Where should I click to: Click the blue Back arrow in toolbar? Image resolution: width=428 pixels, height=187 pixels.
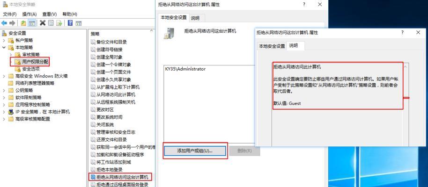click(x=4, y=23)
